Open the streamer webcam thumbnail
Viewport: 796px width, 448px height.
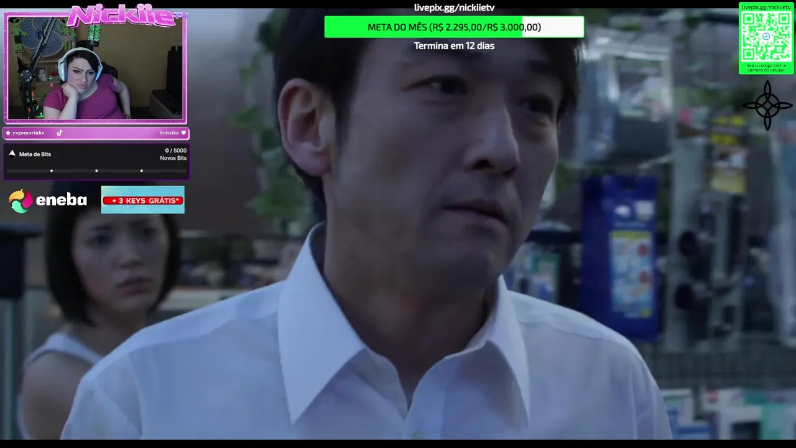click(96, 67)
